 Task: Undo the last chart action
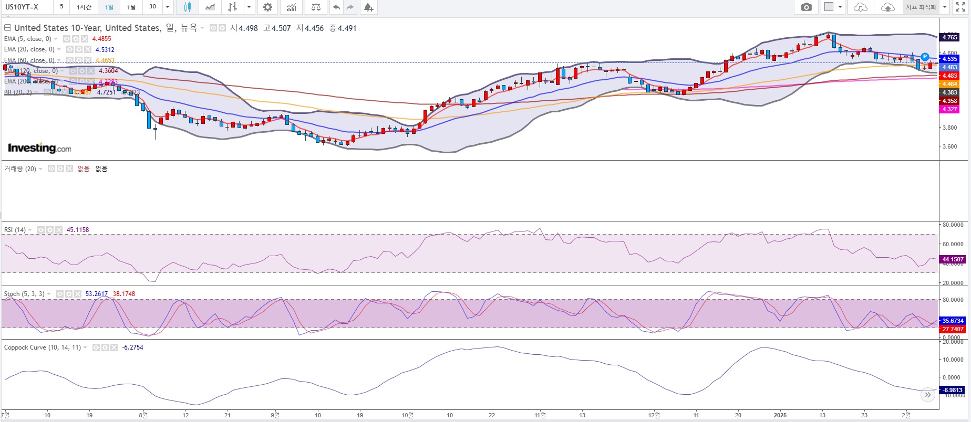tap(336, 7)
